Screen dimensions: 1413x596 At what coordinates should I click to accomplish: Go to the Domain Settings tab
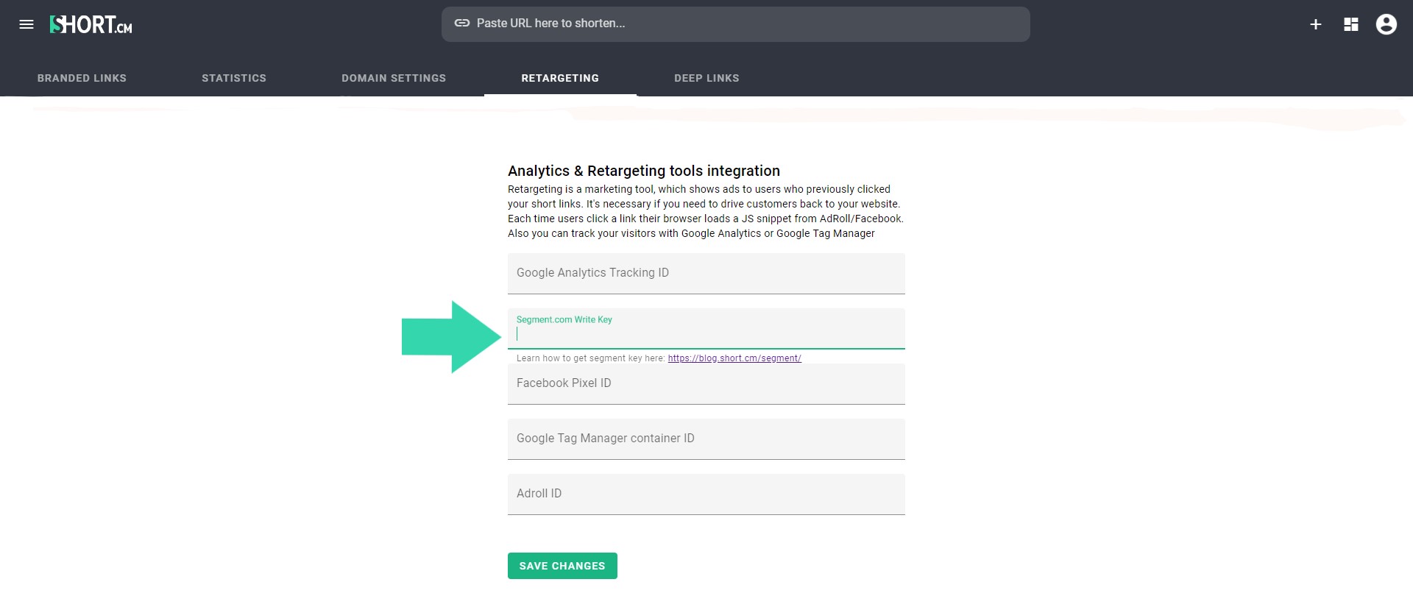click(x=394, y=78)
